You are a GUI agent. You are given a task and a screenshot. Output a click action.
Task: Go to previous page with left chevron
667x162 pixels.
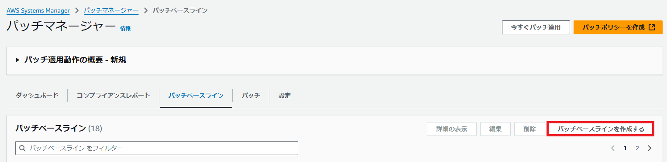tap(613, 148)
